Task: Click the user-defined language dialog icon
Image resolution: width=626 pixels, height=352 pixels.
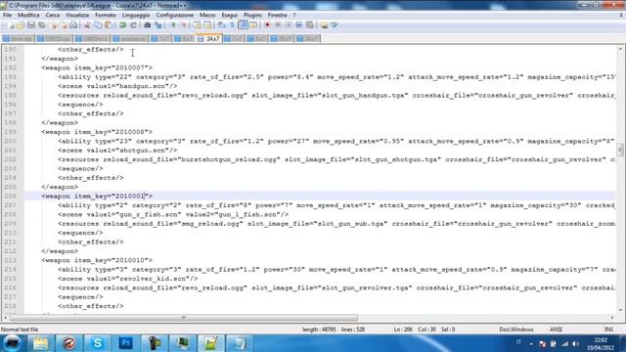Action: pos(253,25)
